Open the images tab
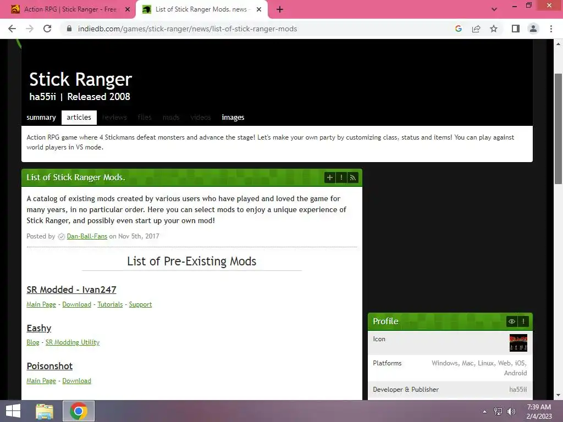The image size is (563, 422). [x=233, y=118]
